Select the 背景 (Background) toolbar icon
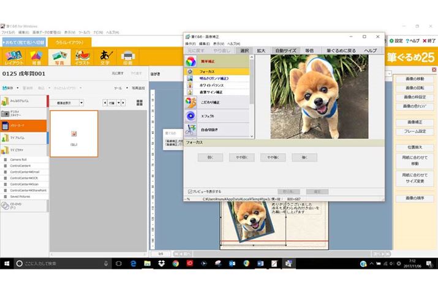Image resolution: width=438 pixels, height=292 pixels. pos(36,57)
